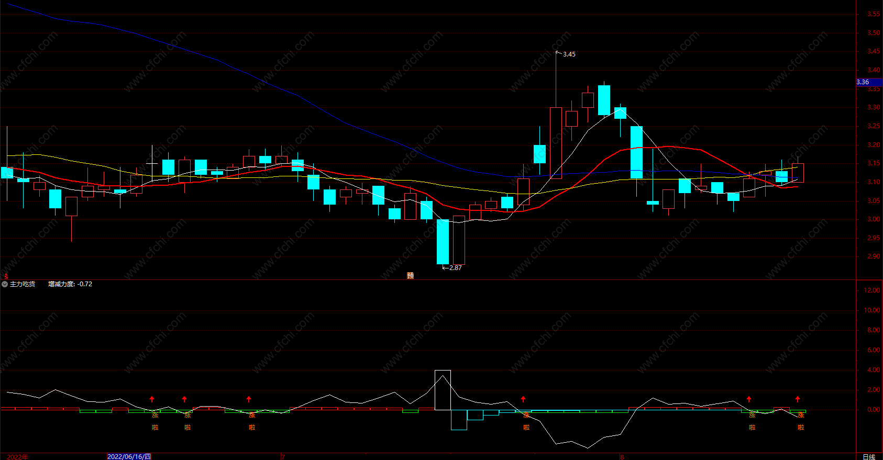Jump to the month 7 timeline marker

click(x=283, y=457)
